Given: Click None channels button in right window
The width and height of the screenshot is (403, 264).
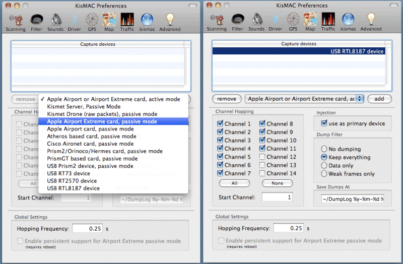Looking at the screenshot, I should click(278, 183).
